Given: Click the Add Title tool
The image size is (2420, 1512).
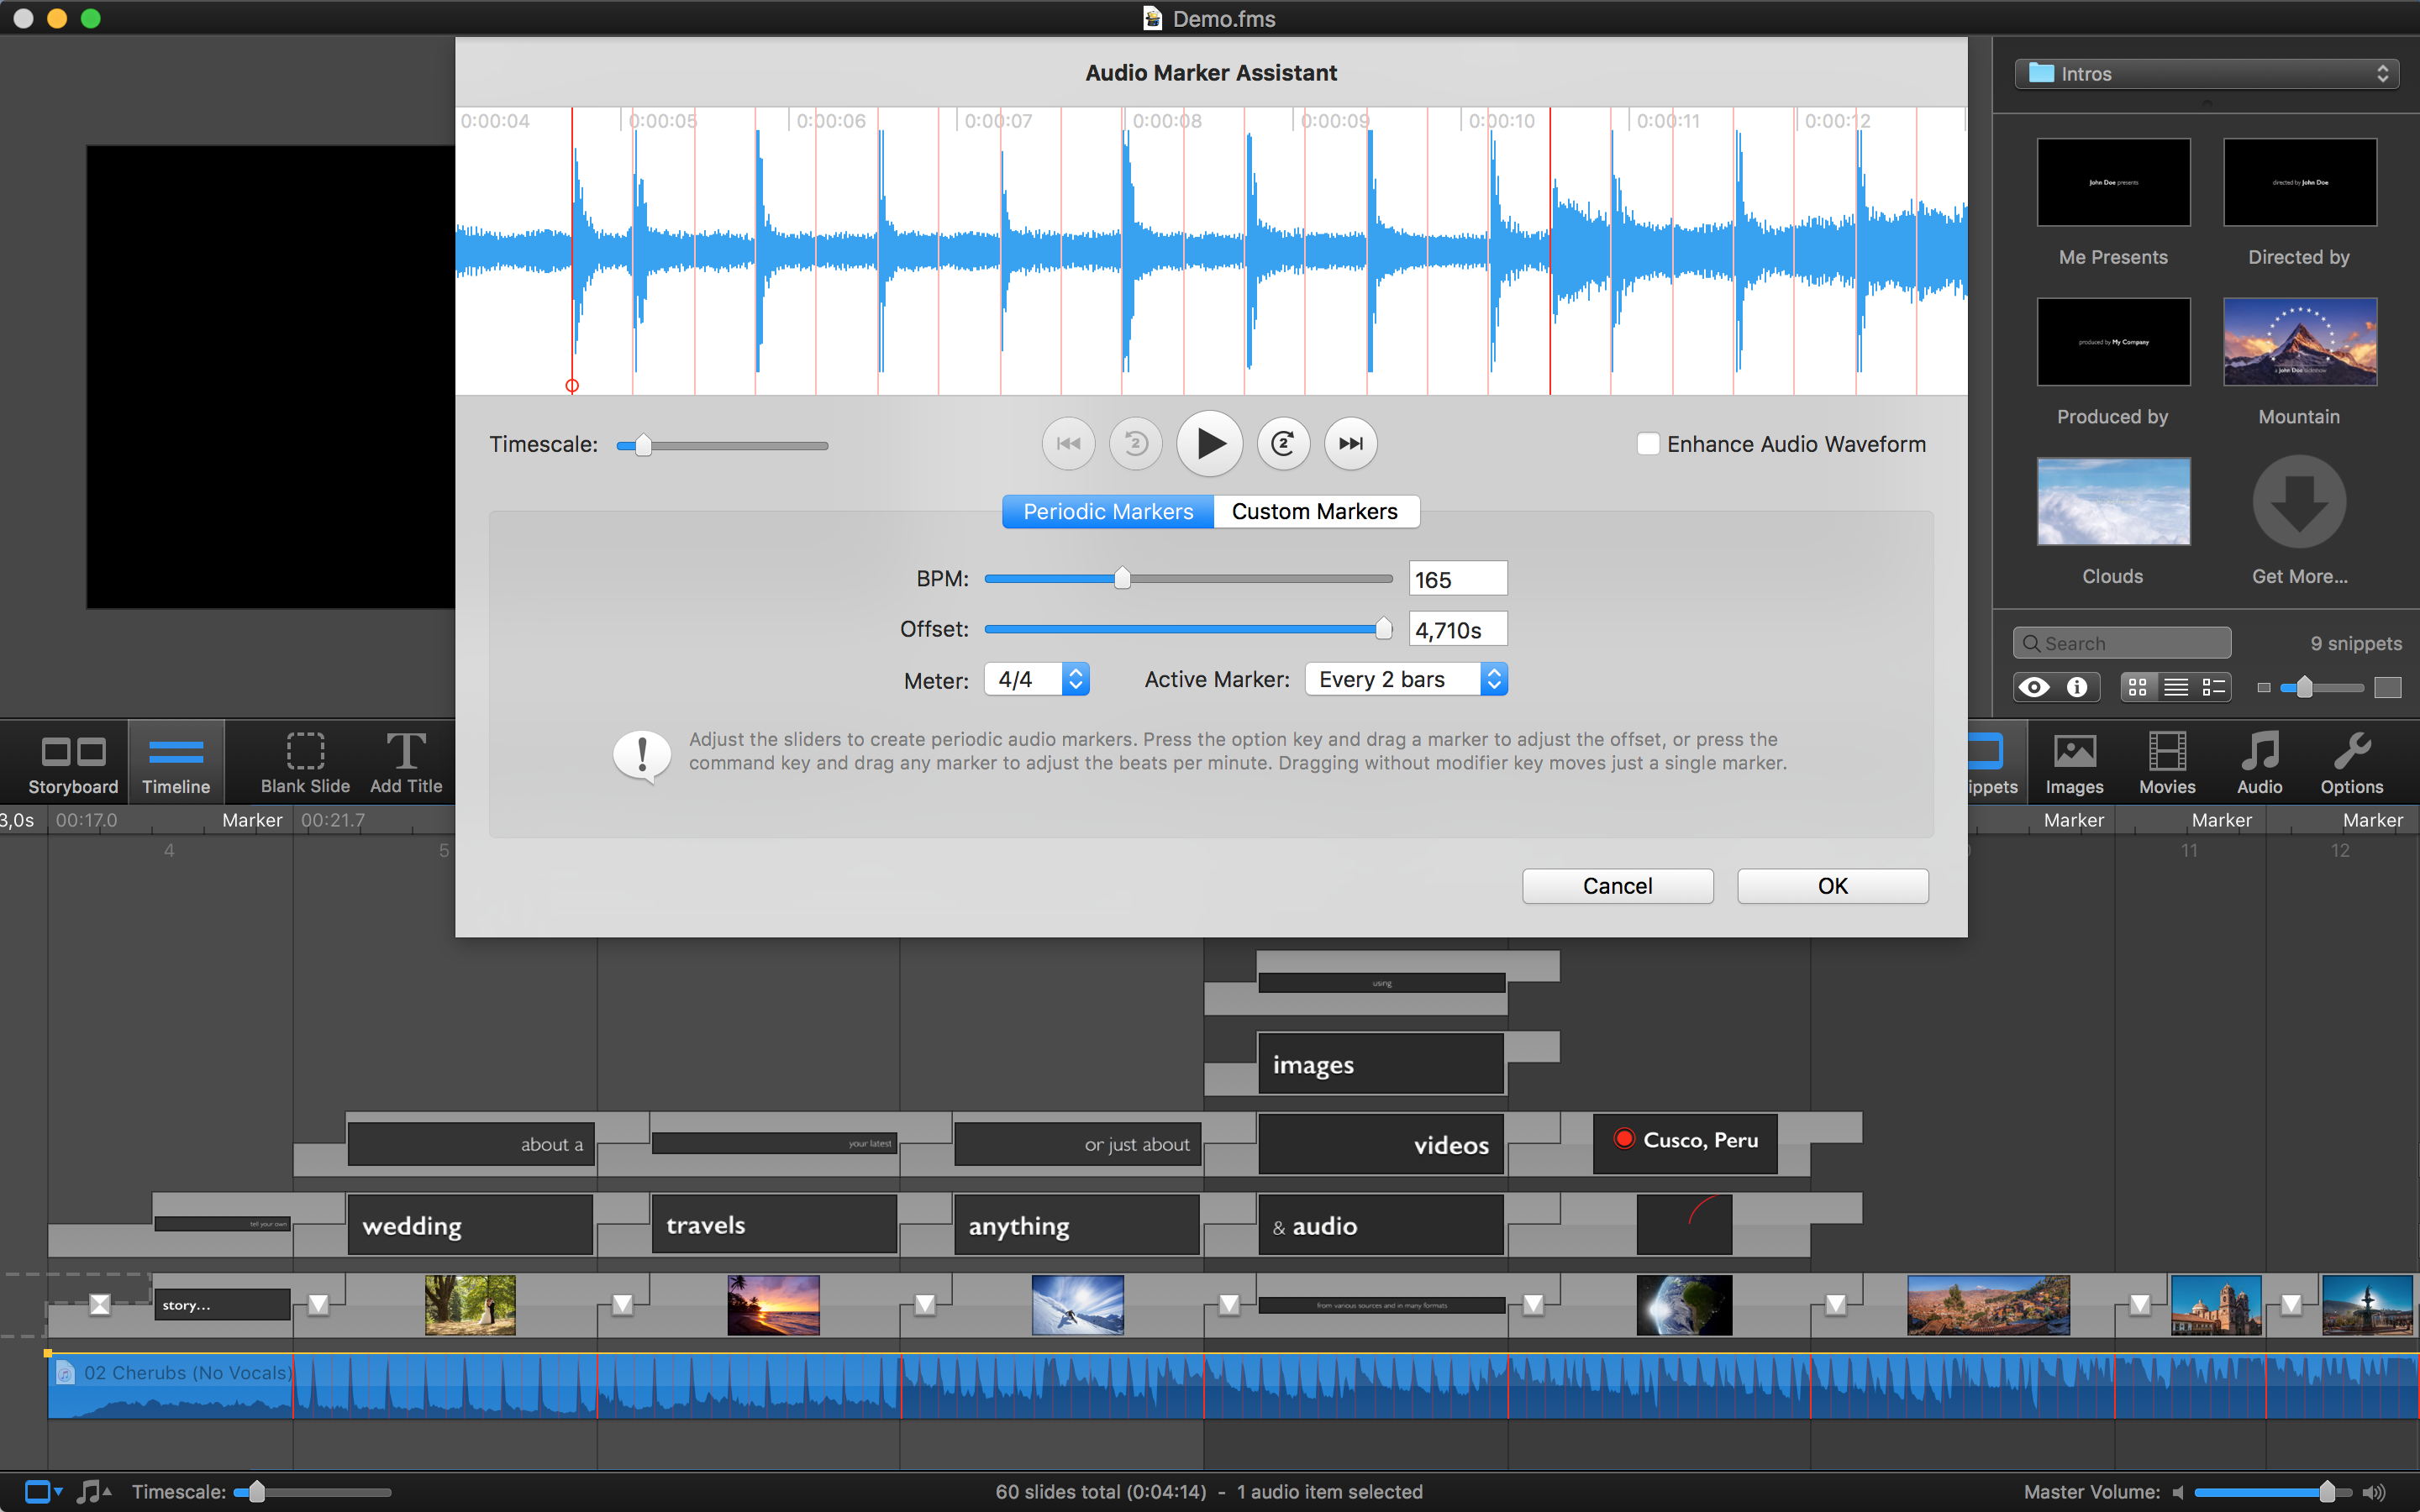Looking at the screenshot, I should [x=406, y=764].
